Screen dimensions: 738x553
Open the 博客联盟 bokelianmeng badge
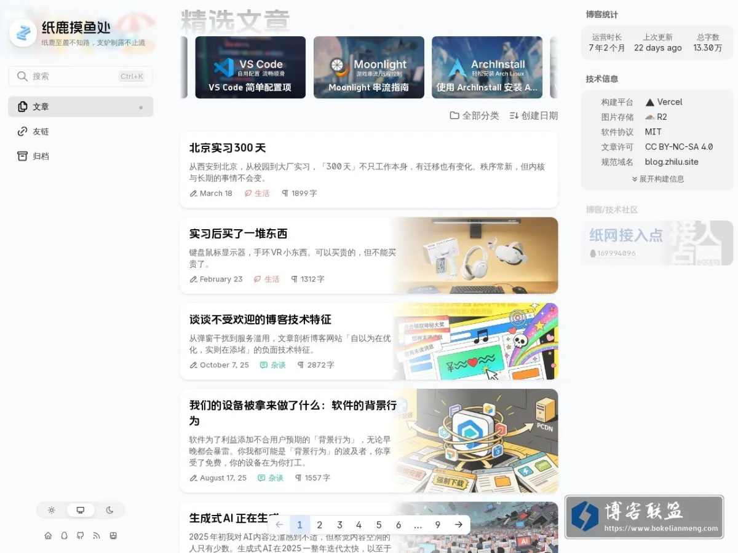pyautogui.click(x=644, y=517)
